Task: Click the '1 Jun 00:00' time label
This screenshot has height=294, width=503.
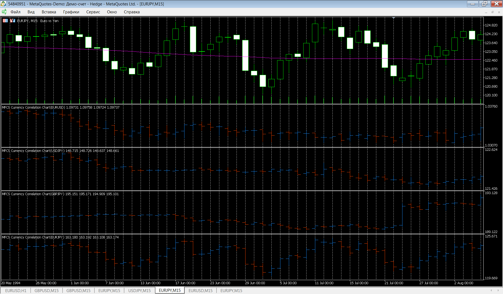Action: 80,283
